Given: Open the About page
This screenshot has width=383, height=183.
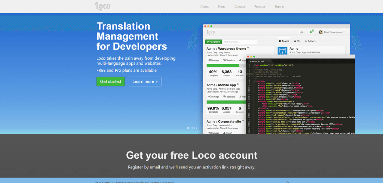Looking at the screenshot, I should pos(205,7).
